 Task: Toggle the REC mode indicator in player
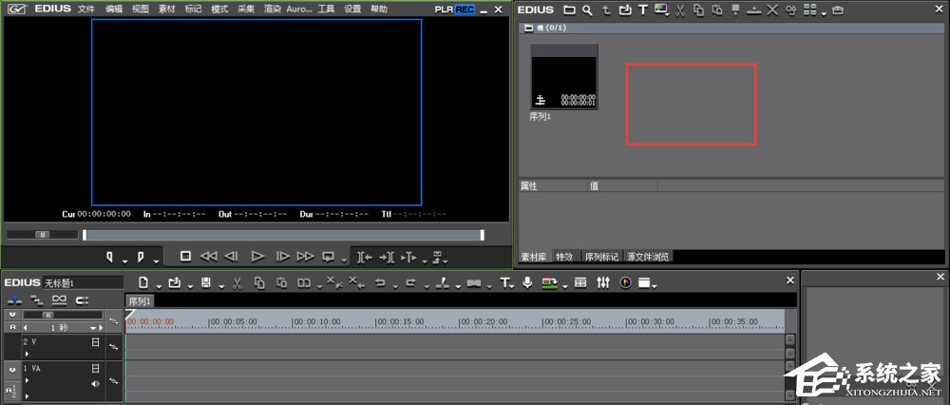coord(465,9)
